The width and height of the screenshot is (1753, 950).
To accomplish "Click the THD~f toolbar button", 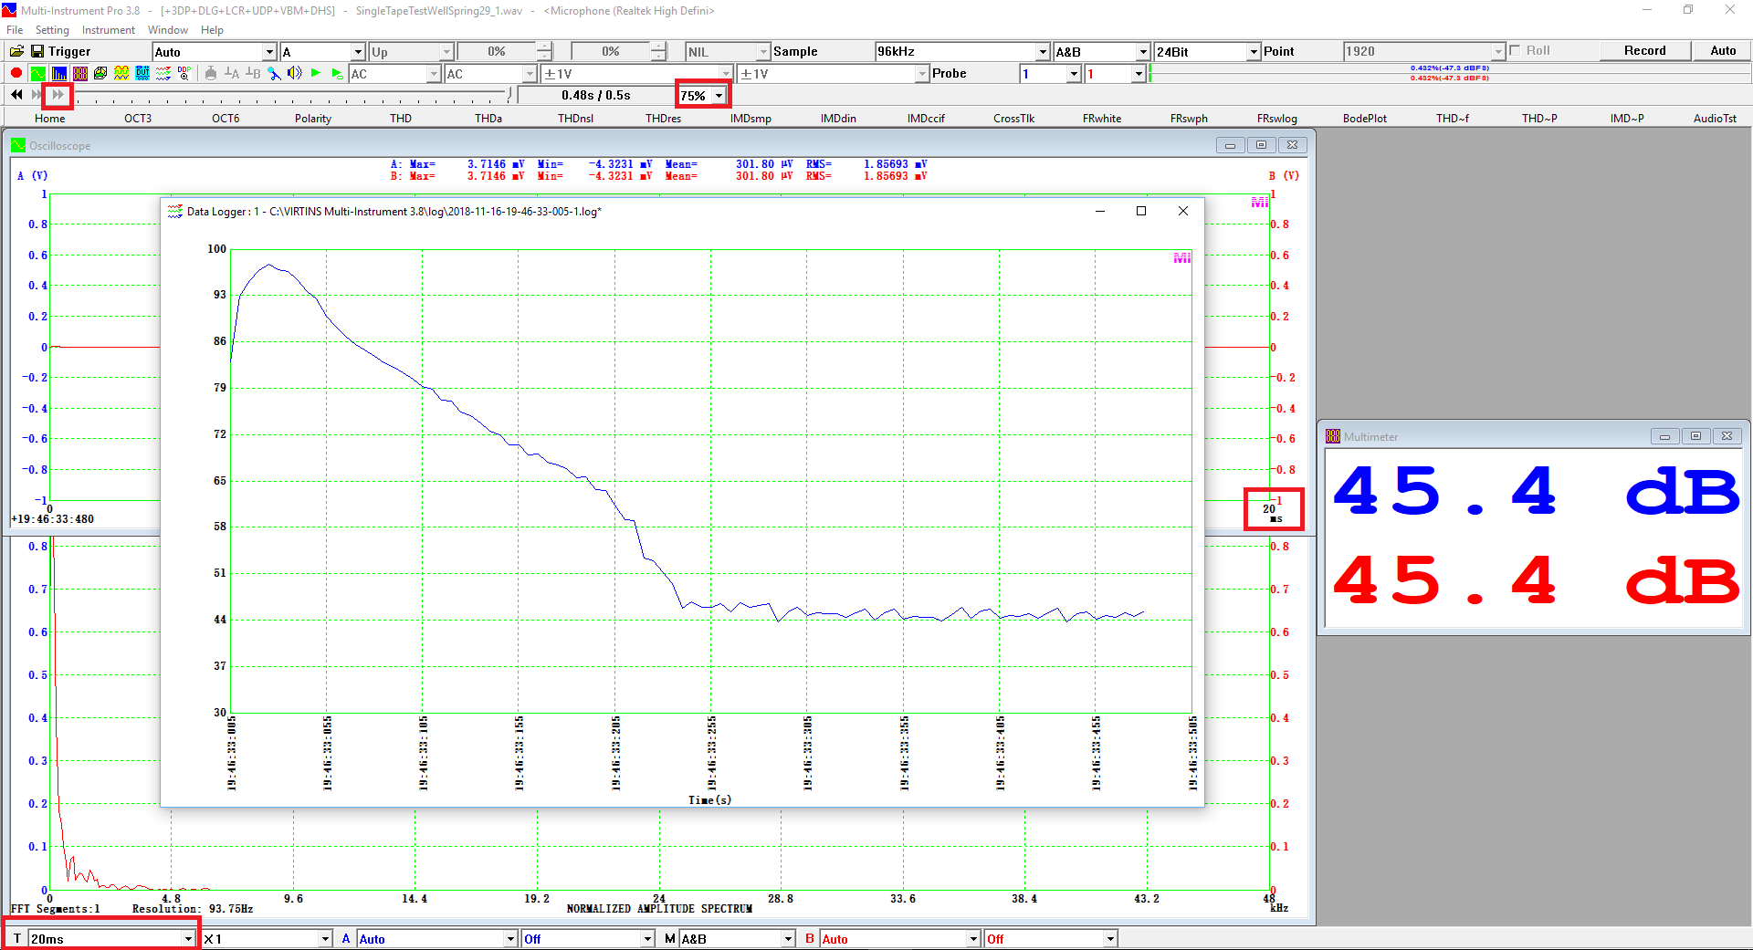I will (x=1452, y=118).
